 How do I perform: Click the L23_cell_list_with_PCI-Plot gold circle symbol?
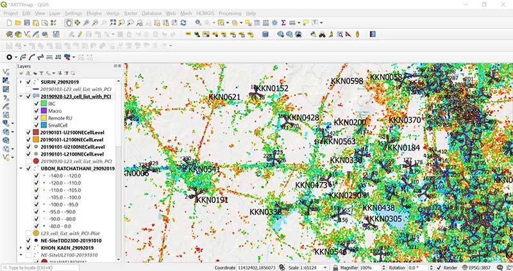(36, 233)
